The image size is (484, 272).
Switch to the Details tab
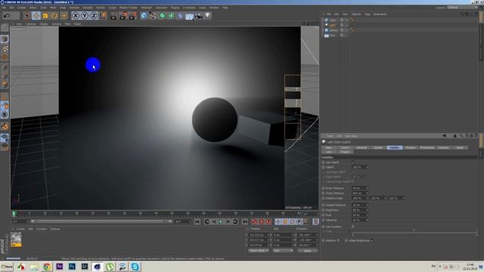click(378, 148)
